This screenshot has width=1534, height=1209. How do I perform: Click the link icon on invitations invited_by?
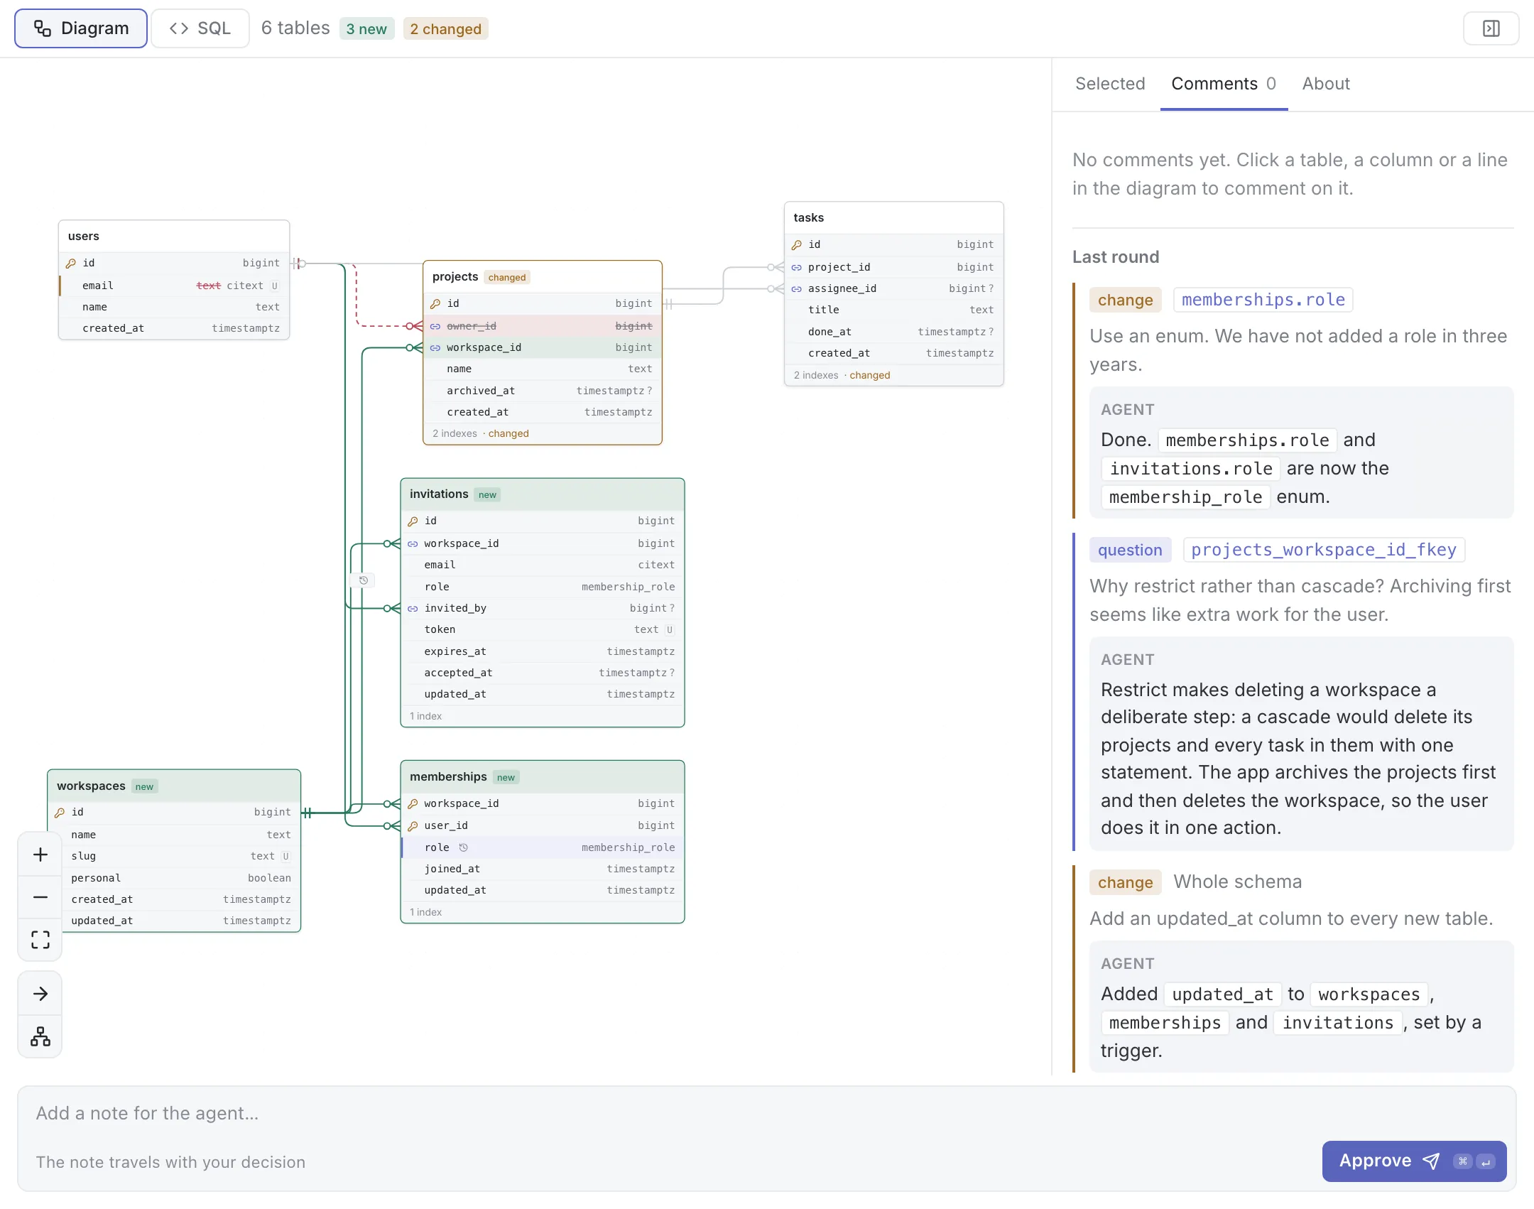pos(413,609)
